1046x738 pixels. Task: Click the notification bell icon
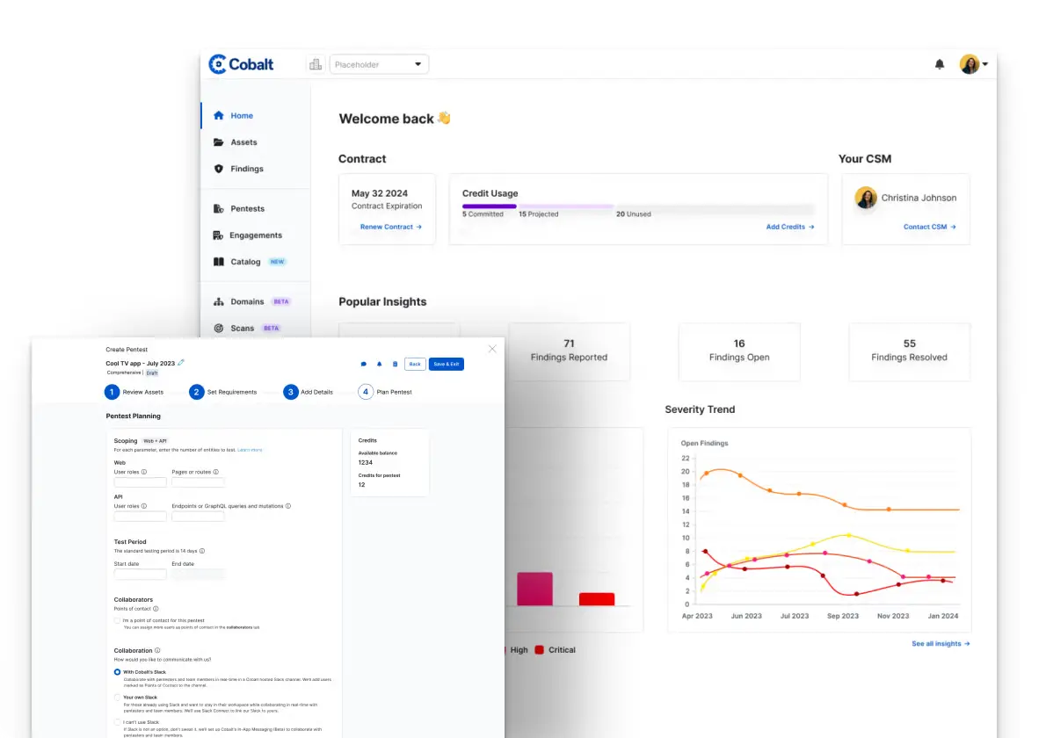[939, 63]
